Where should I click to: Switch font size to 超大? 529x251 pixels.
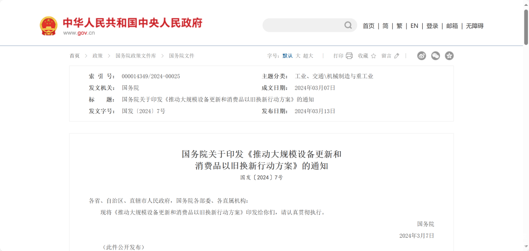[x=308, y=56]
